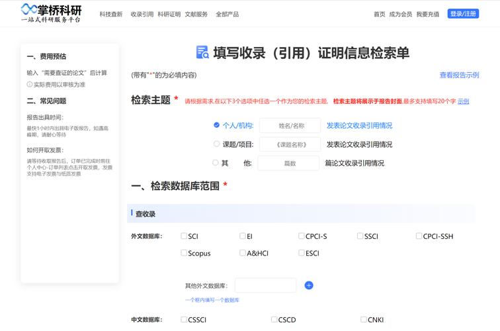Open the 全部产品 menu
Viewport: 500px width, 331px height.
(x=227, y=14)
